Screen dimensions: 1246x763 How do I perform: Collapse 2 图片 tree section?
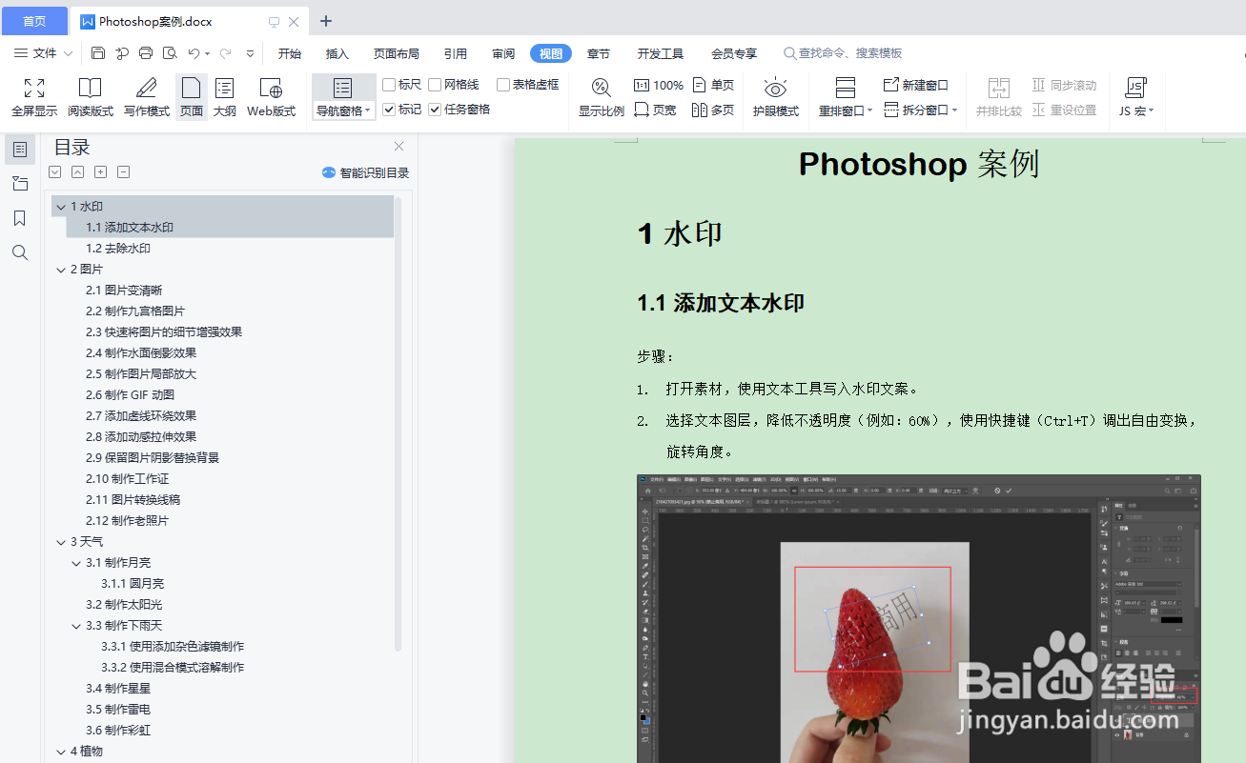[61, 270]
